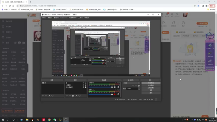The image size is (217, 122).
Task: Click Stop Streaming button in controls
Action: pos(151,83)
